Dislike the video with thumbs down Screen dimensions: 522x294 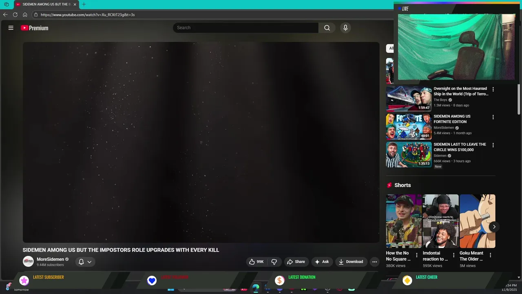(x=274, y=262)
